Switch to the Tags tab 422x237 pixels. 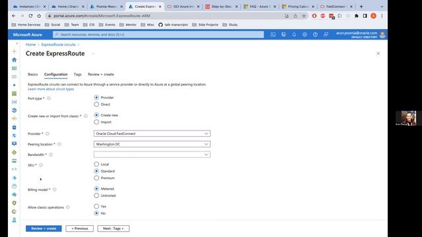[x=78, y=74]
